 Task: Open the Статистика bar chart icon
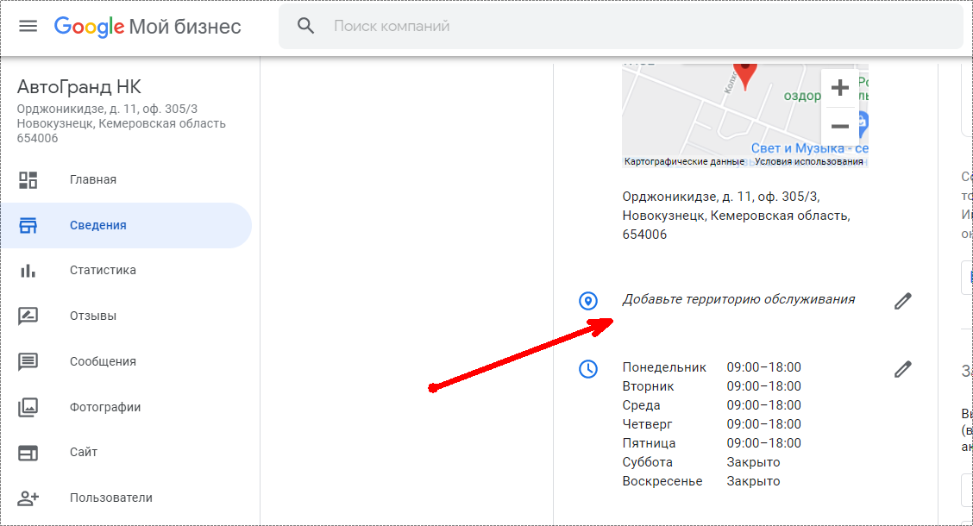click(x=28, y=271)
